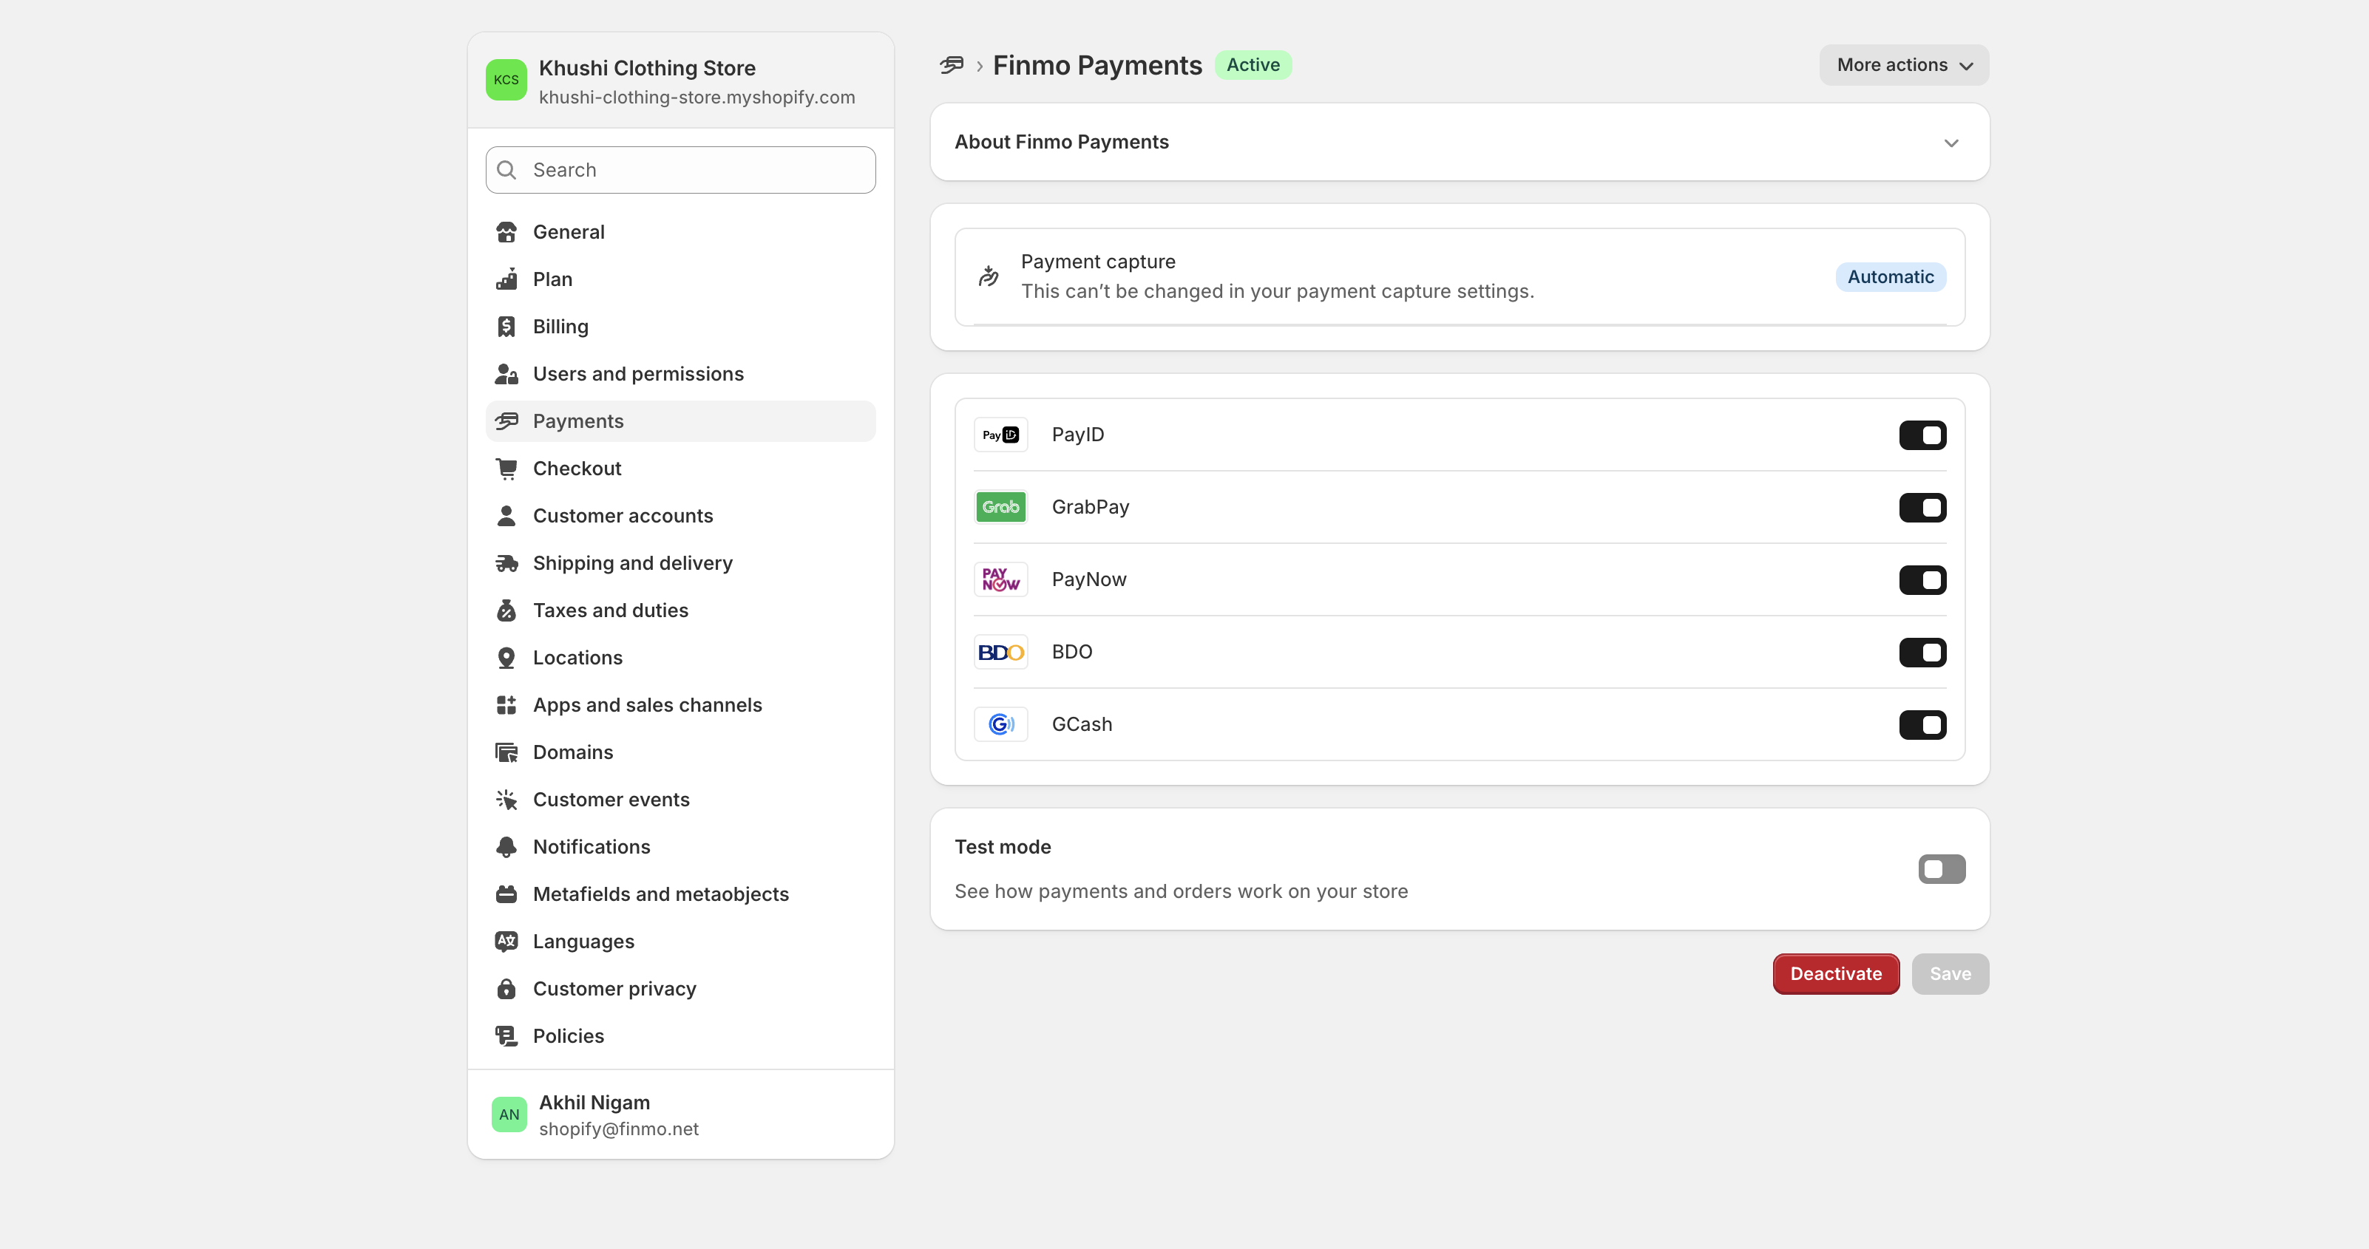Image resolution: width=2369 pixels, height=1249 pixels.
Task: Open General settings
Action: (680, 233)
